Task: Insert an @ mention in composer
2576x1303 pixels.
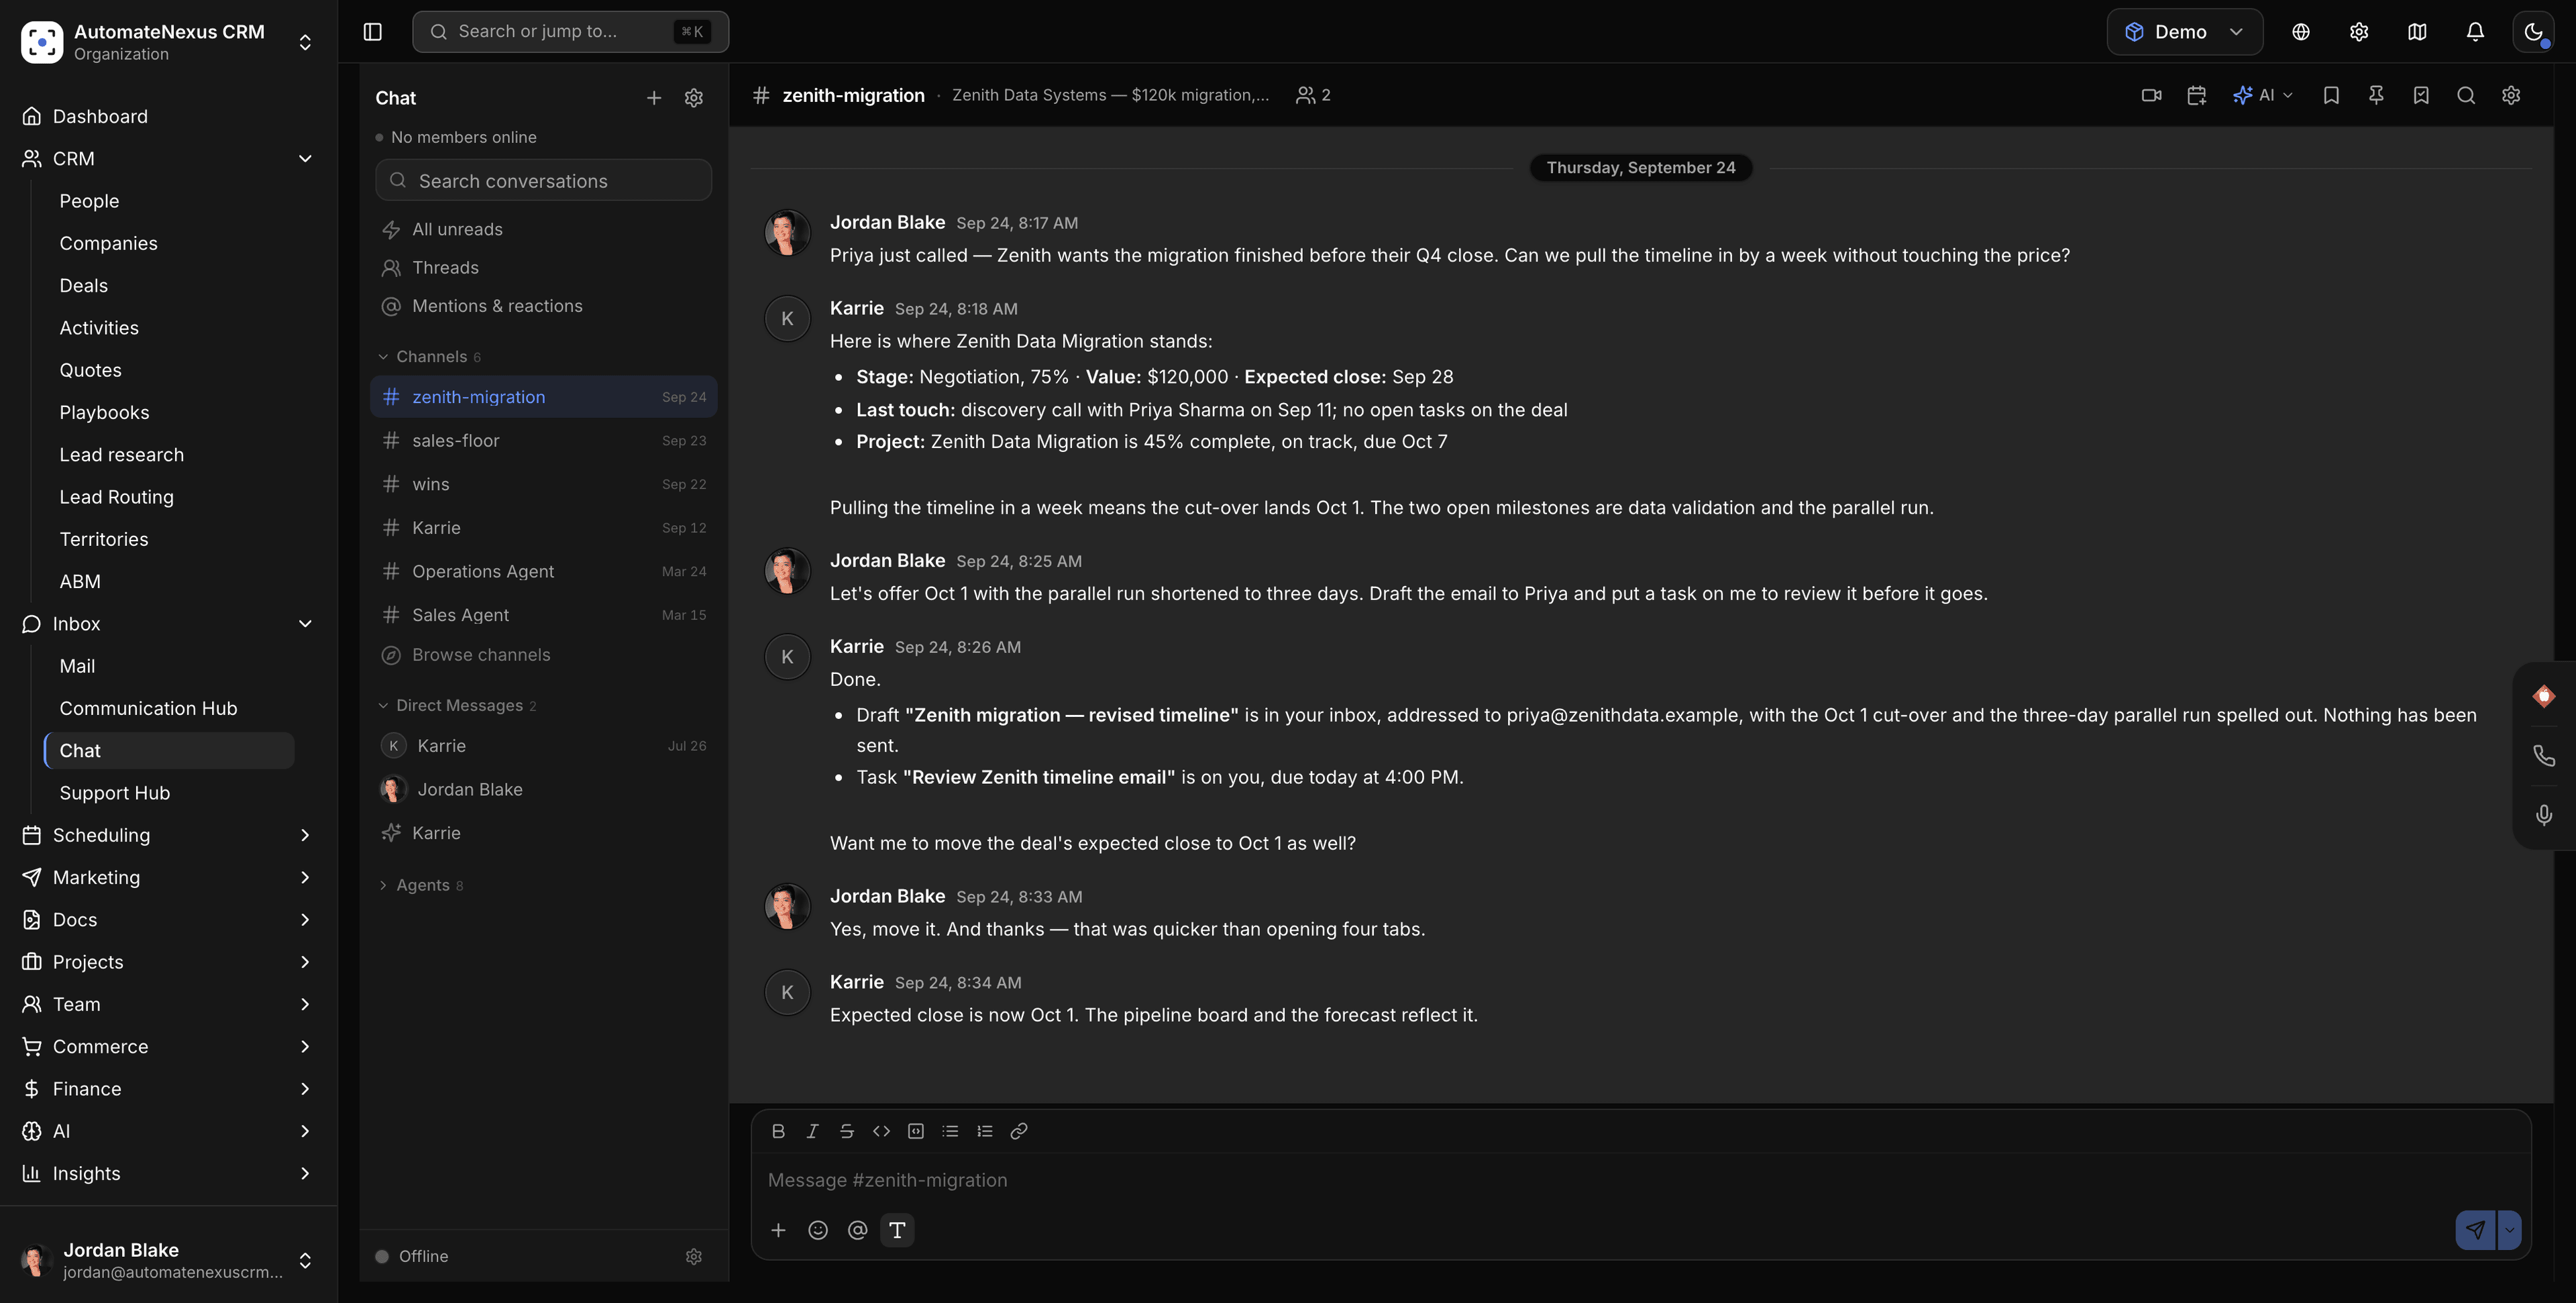Action: [x=857, y=1230]
